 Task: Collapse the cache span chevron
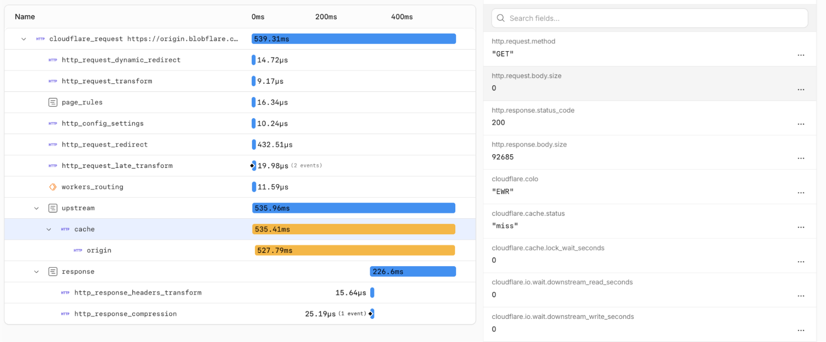click(x=49, y=229)
